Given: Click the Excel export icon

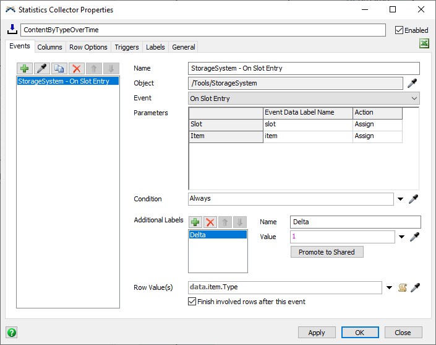Looking at the screenshot, I should 424,43.
